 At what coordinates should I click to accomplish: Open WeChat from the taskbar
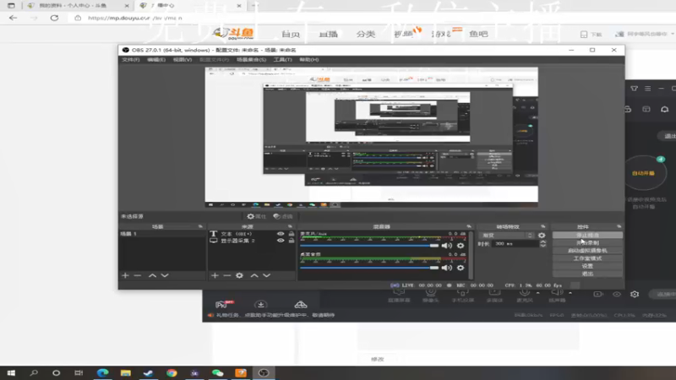218,373
